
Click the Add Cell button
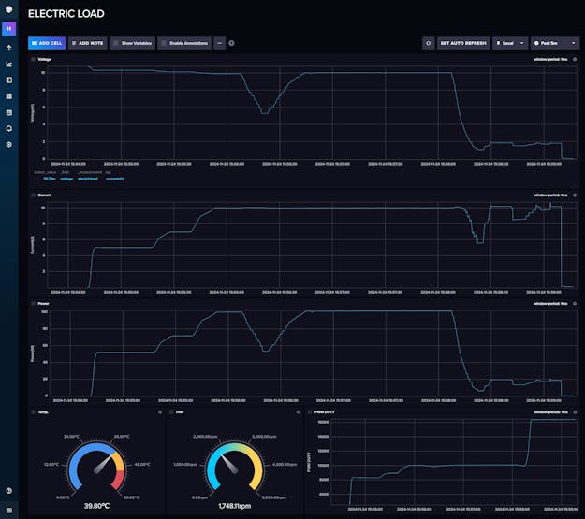click(47, 43)
